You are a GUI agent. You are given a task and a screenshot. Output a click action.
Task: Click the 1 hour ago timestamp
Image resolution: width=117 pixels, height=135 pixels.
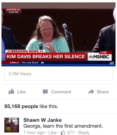(x=34, y=133)
